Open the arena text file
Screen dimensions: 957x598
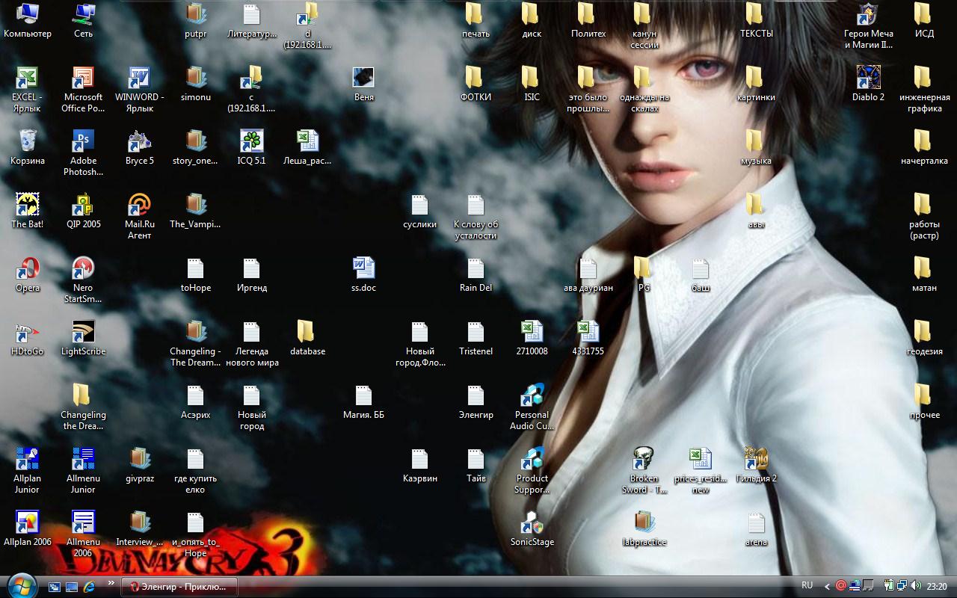(x=756, y=528)
